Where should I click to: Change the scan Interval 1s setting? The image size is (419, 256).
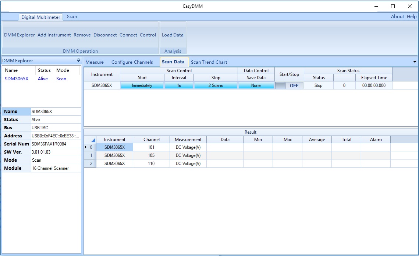(179, 85)
